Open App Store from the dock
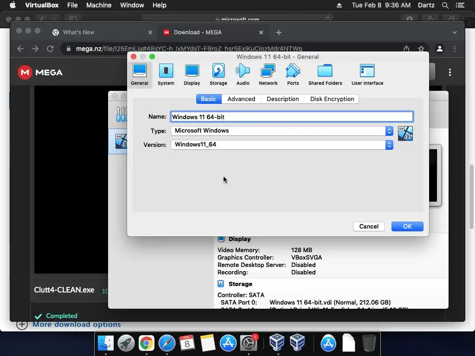This screenshot has height=356, width=475. (x=228, y=343)
